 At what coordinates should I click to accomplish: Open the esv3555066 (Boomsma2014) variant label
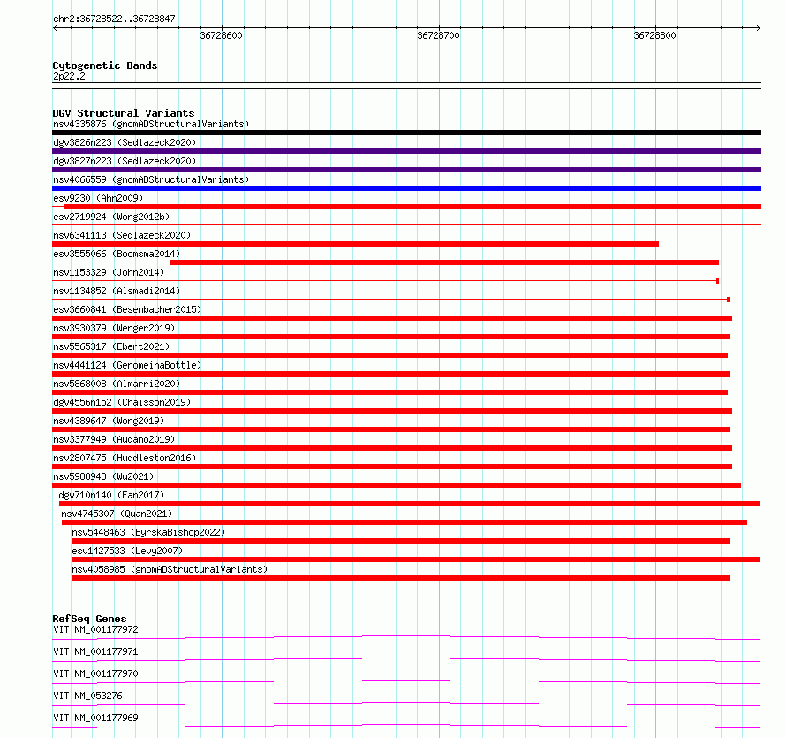[x=117, y=254]
